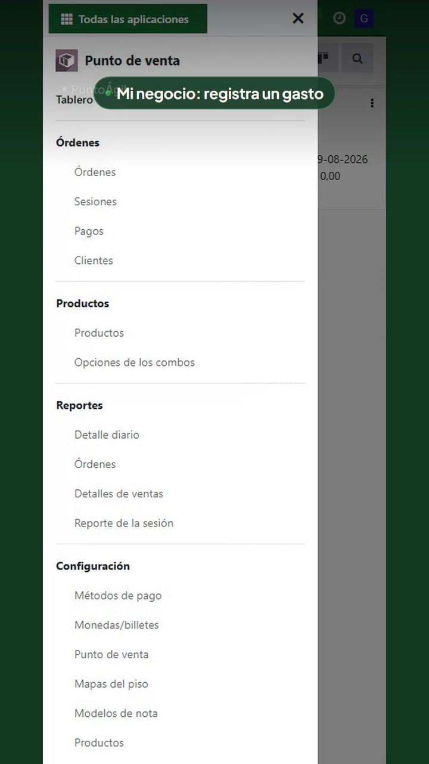This screenshot has height=764, width=429.
Task: Open Mapas del piso configuration
Action: [111, 684]
